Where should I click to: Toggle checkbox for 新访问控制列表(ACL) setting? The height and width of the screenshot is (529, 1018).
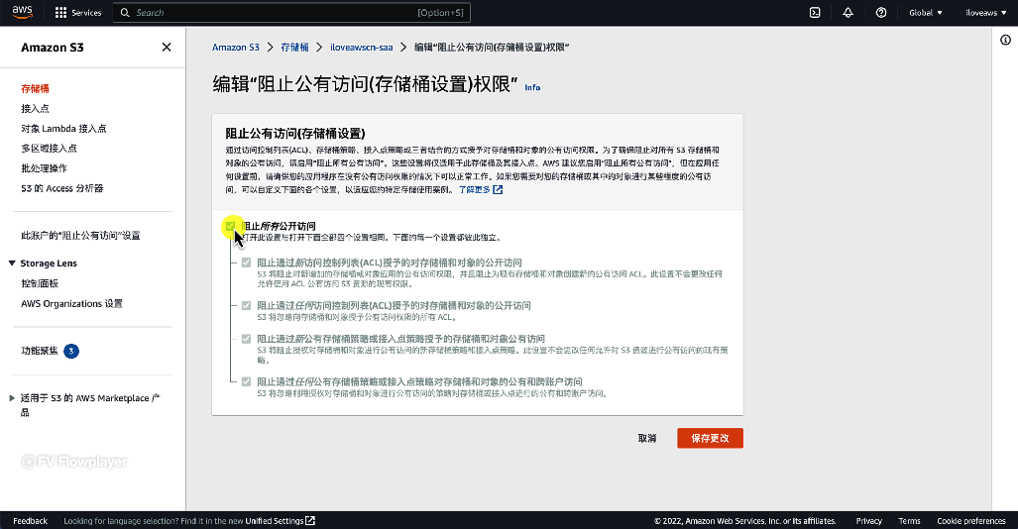tap(246, 263)
